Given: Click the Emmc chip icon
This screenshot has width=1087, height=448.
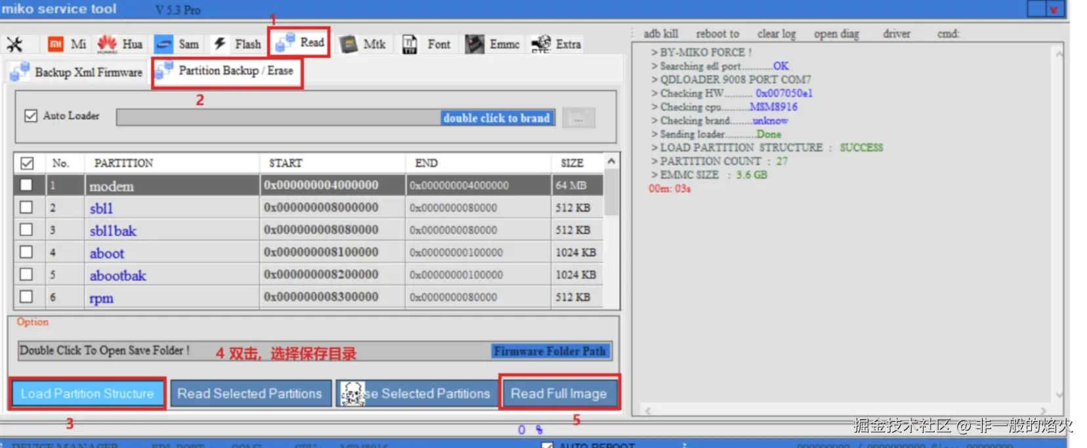Looking at the screenshot, I should tap(475, 45).
